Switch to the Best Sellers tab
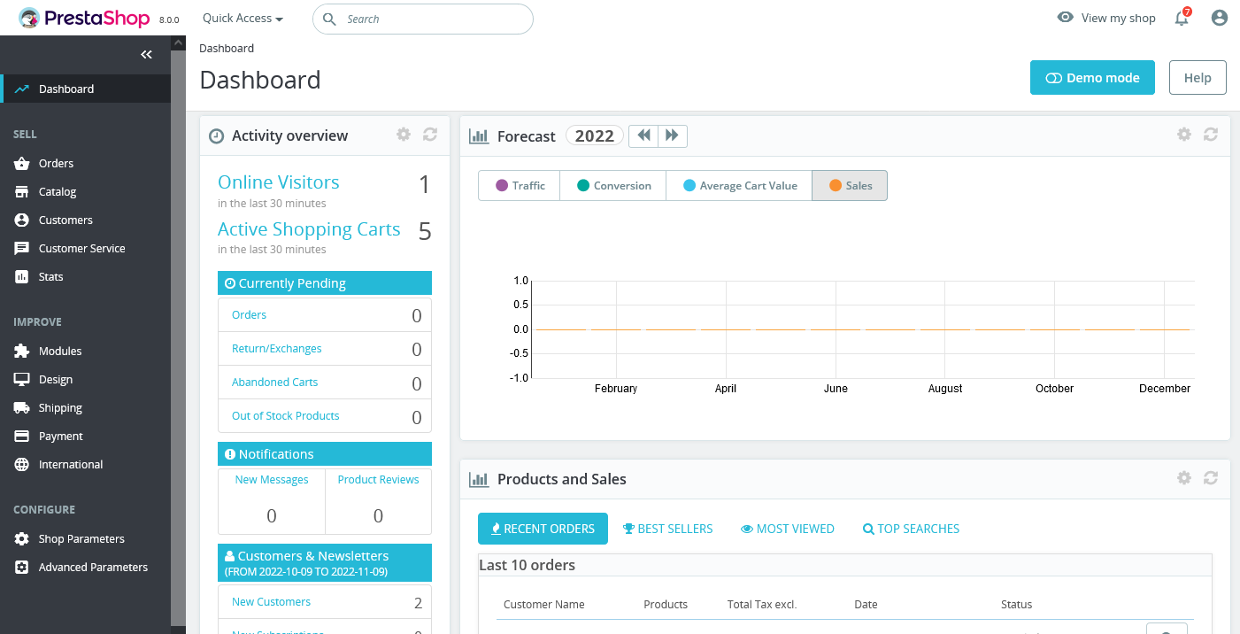 (667, 529)
